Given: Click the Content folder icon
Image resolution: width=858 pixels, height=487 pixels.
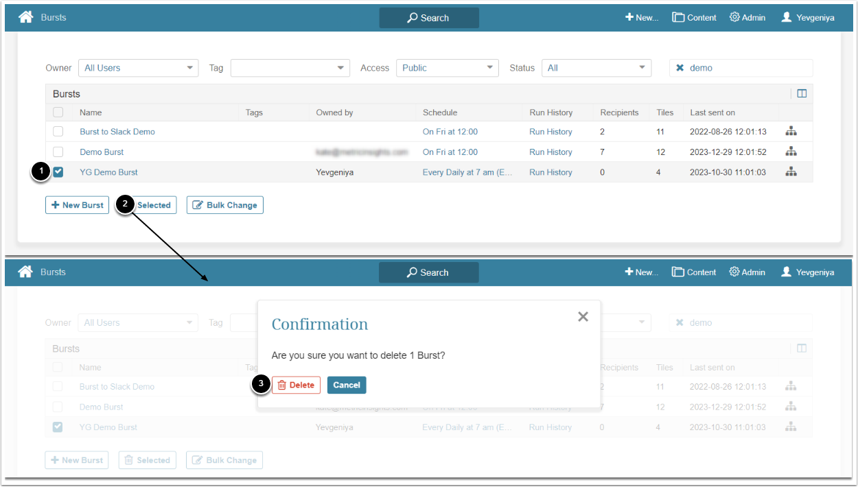Looking at the screenshot, I should 678,17.
